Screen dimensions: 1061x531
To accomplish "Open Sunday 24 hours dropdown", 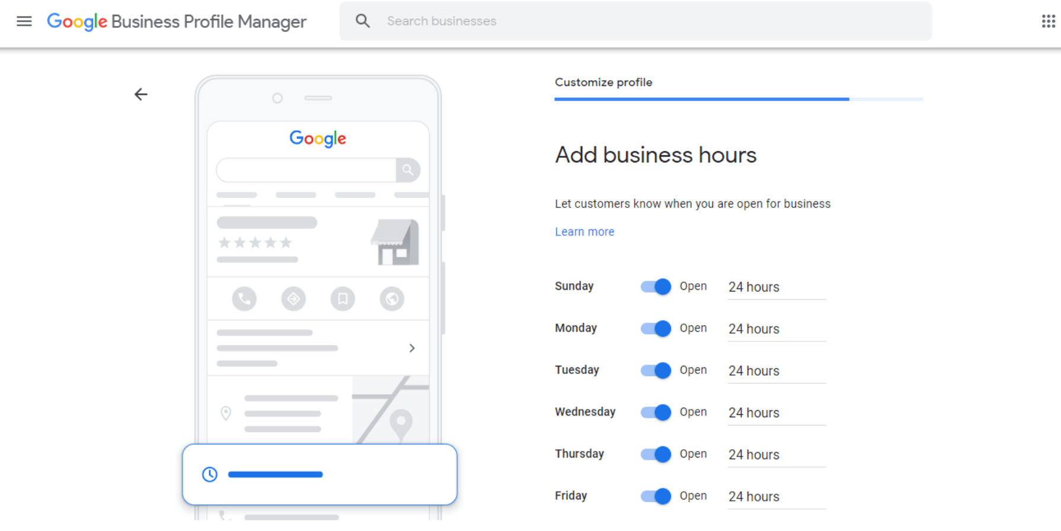I will pyautogui.click(x=776, y=287).
